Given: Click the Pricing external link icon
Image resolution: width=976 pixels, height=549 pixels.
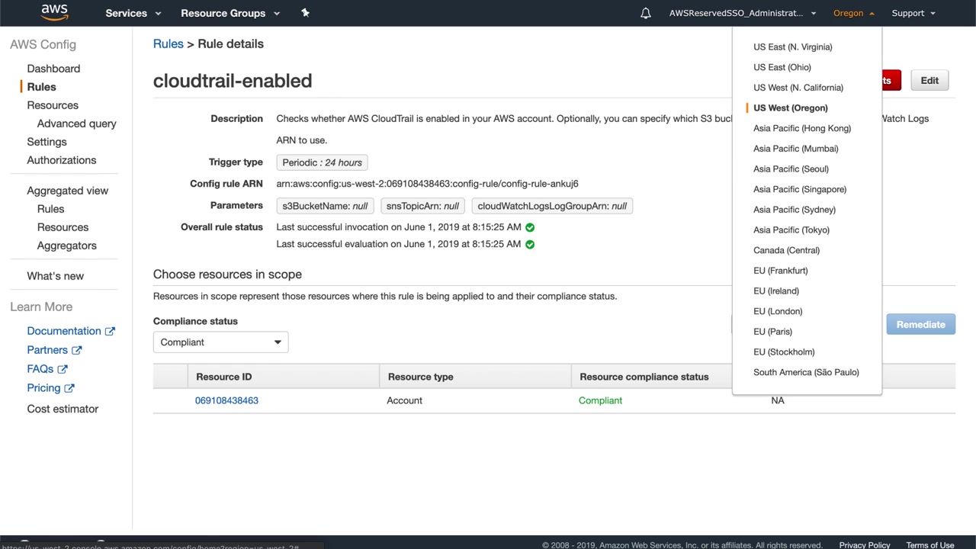Looking at the screenshot, I should tap(69, 388).
